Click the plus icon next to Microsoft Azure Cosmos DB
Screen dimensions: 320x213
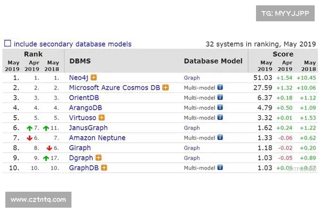[x=165, y=88]
